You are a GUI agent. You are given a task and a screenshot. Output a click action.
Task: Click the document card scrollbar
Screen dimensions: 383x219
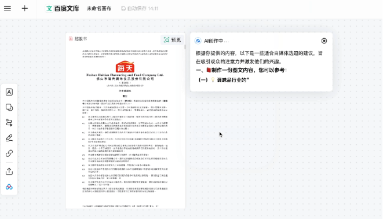click(x=185, y=46)
